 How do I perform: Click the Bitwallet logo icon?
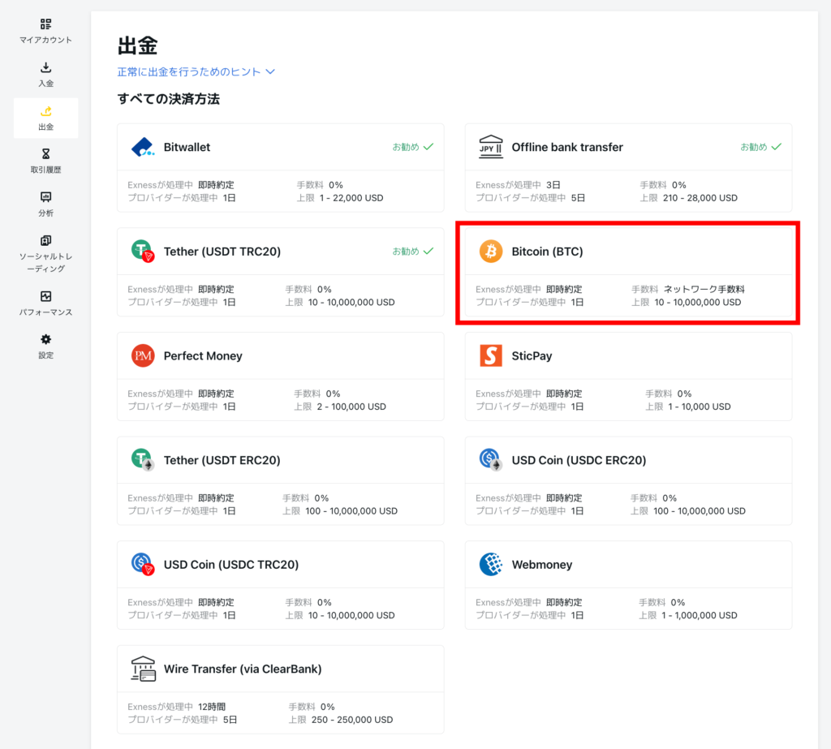143,147
